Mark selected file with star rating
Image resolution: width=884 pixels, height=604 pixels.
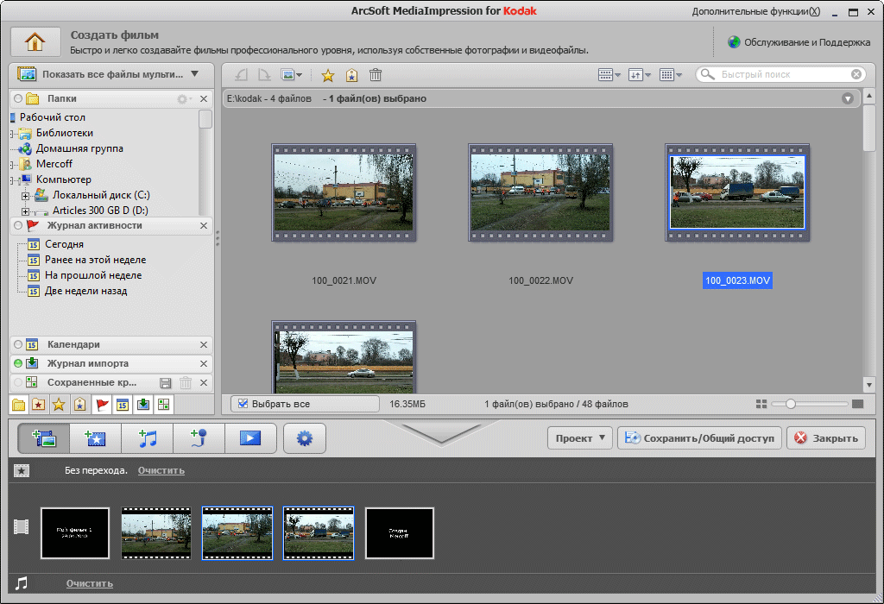pyautogui.click(x=327, y=75)
